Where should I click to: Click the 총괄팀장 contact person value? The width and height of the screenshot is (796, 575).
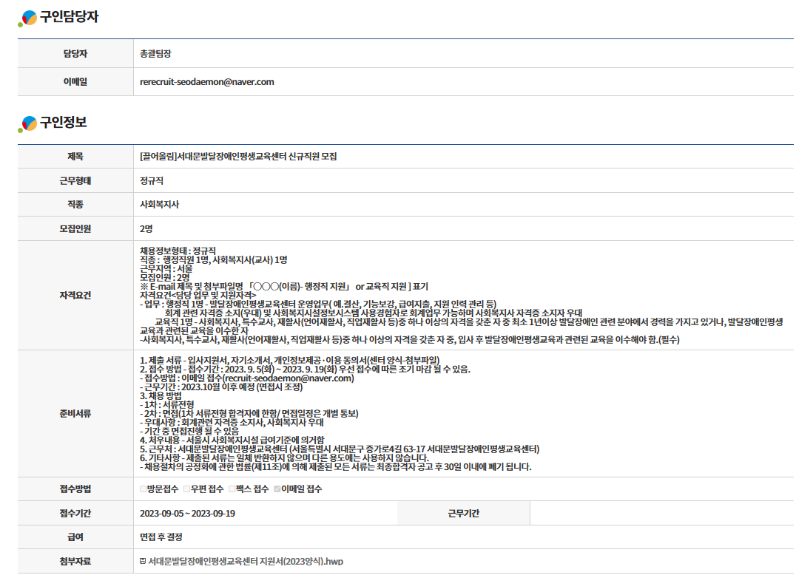(x=155, y=54)
